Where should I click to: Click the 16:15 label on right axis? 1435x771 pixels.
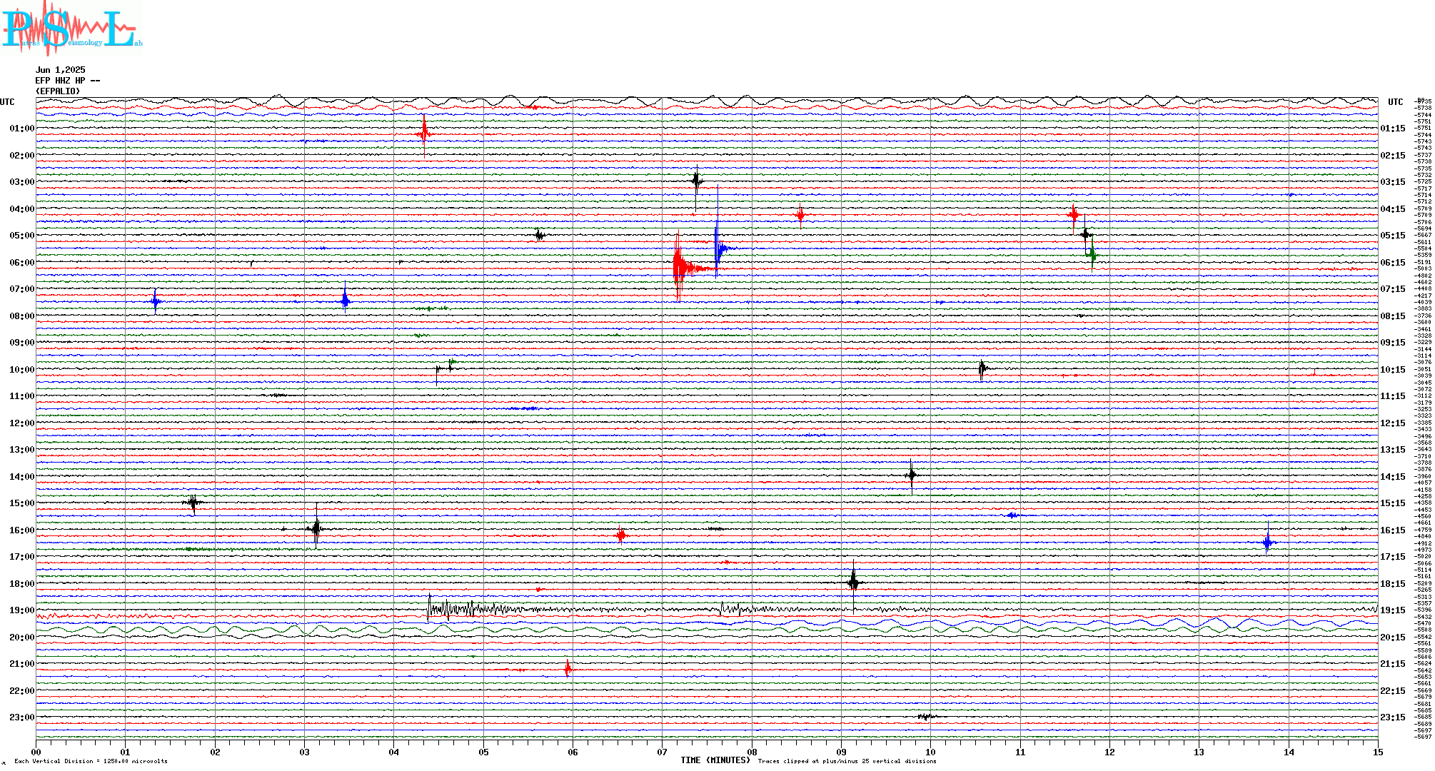pyautogui.click(x=1393, y=530)
